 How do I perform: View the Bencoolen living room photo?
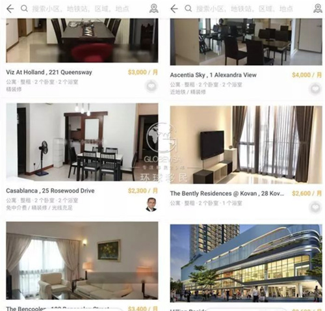[82, 261]
